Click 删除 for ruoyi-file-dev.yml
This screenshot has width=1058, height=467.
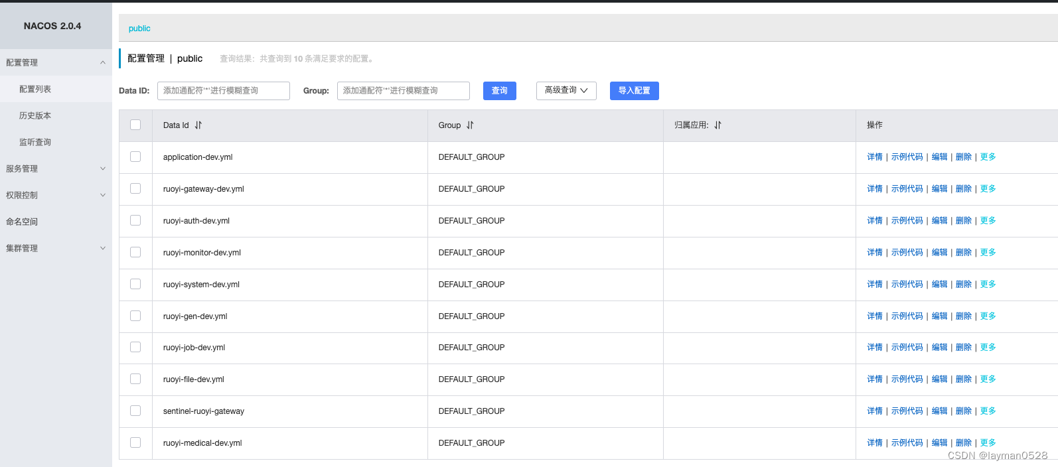click(964, 379)
